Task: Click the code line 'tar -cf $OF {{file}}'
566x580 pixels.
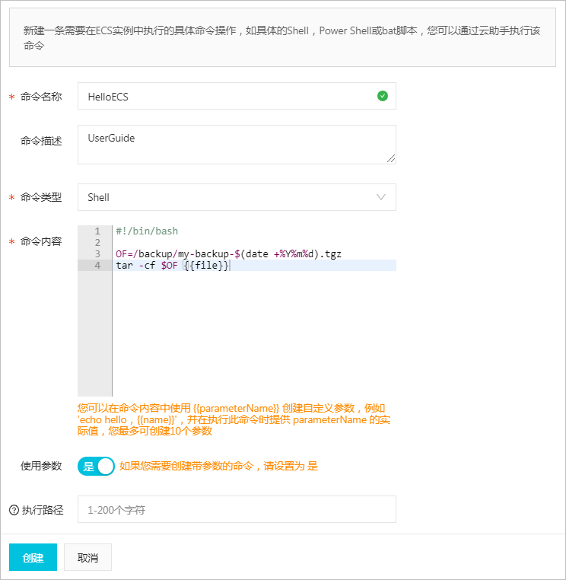Action: [172, 265]
